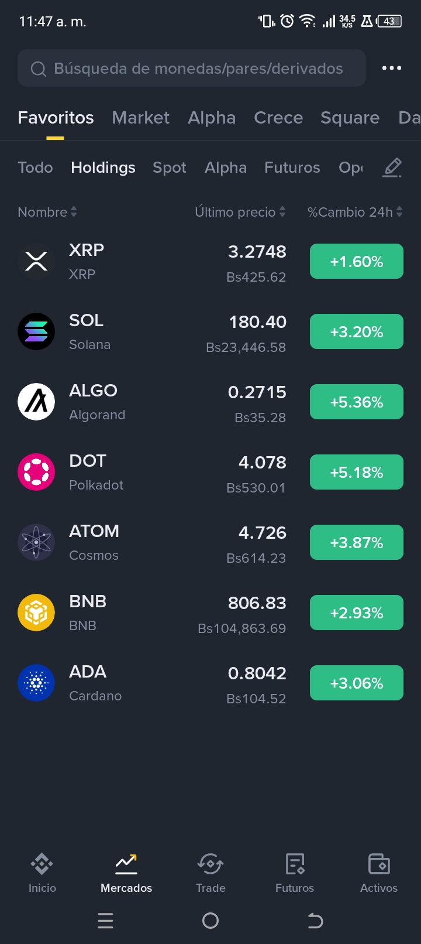421x944 pixels.
Task: Toggle ADA +3.06% change badge
Action: tap(357, 683)
